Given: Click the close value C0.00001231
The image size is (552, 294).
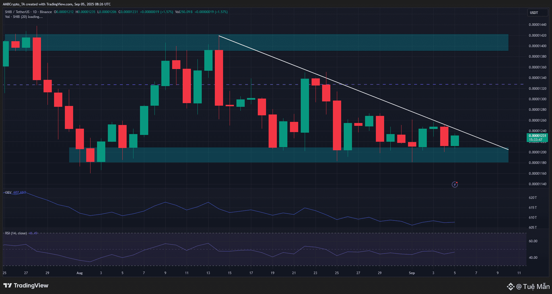Looking at the screenshot, I should click(128, 12).
